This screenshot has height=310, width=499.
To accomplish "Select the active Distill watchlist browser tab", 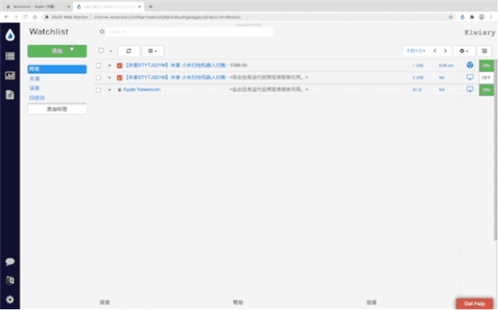I will [108, 7].
